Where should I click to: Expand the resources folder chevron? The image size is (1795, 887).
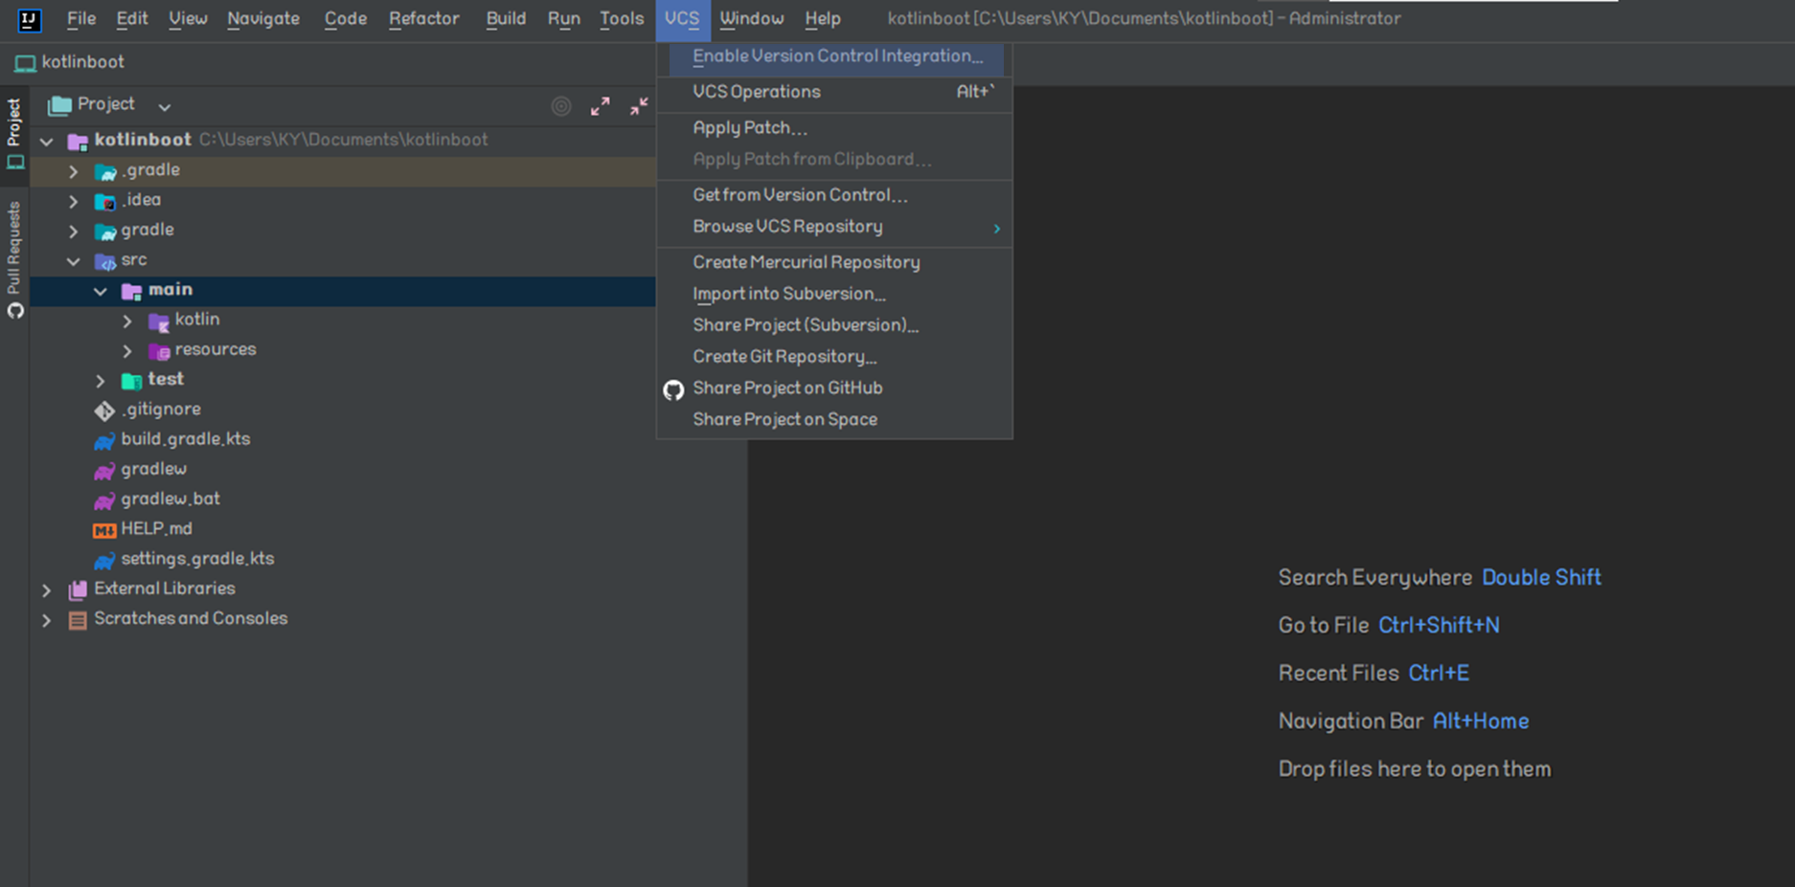(127, 350)
